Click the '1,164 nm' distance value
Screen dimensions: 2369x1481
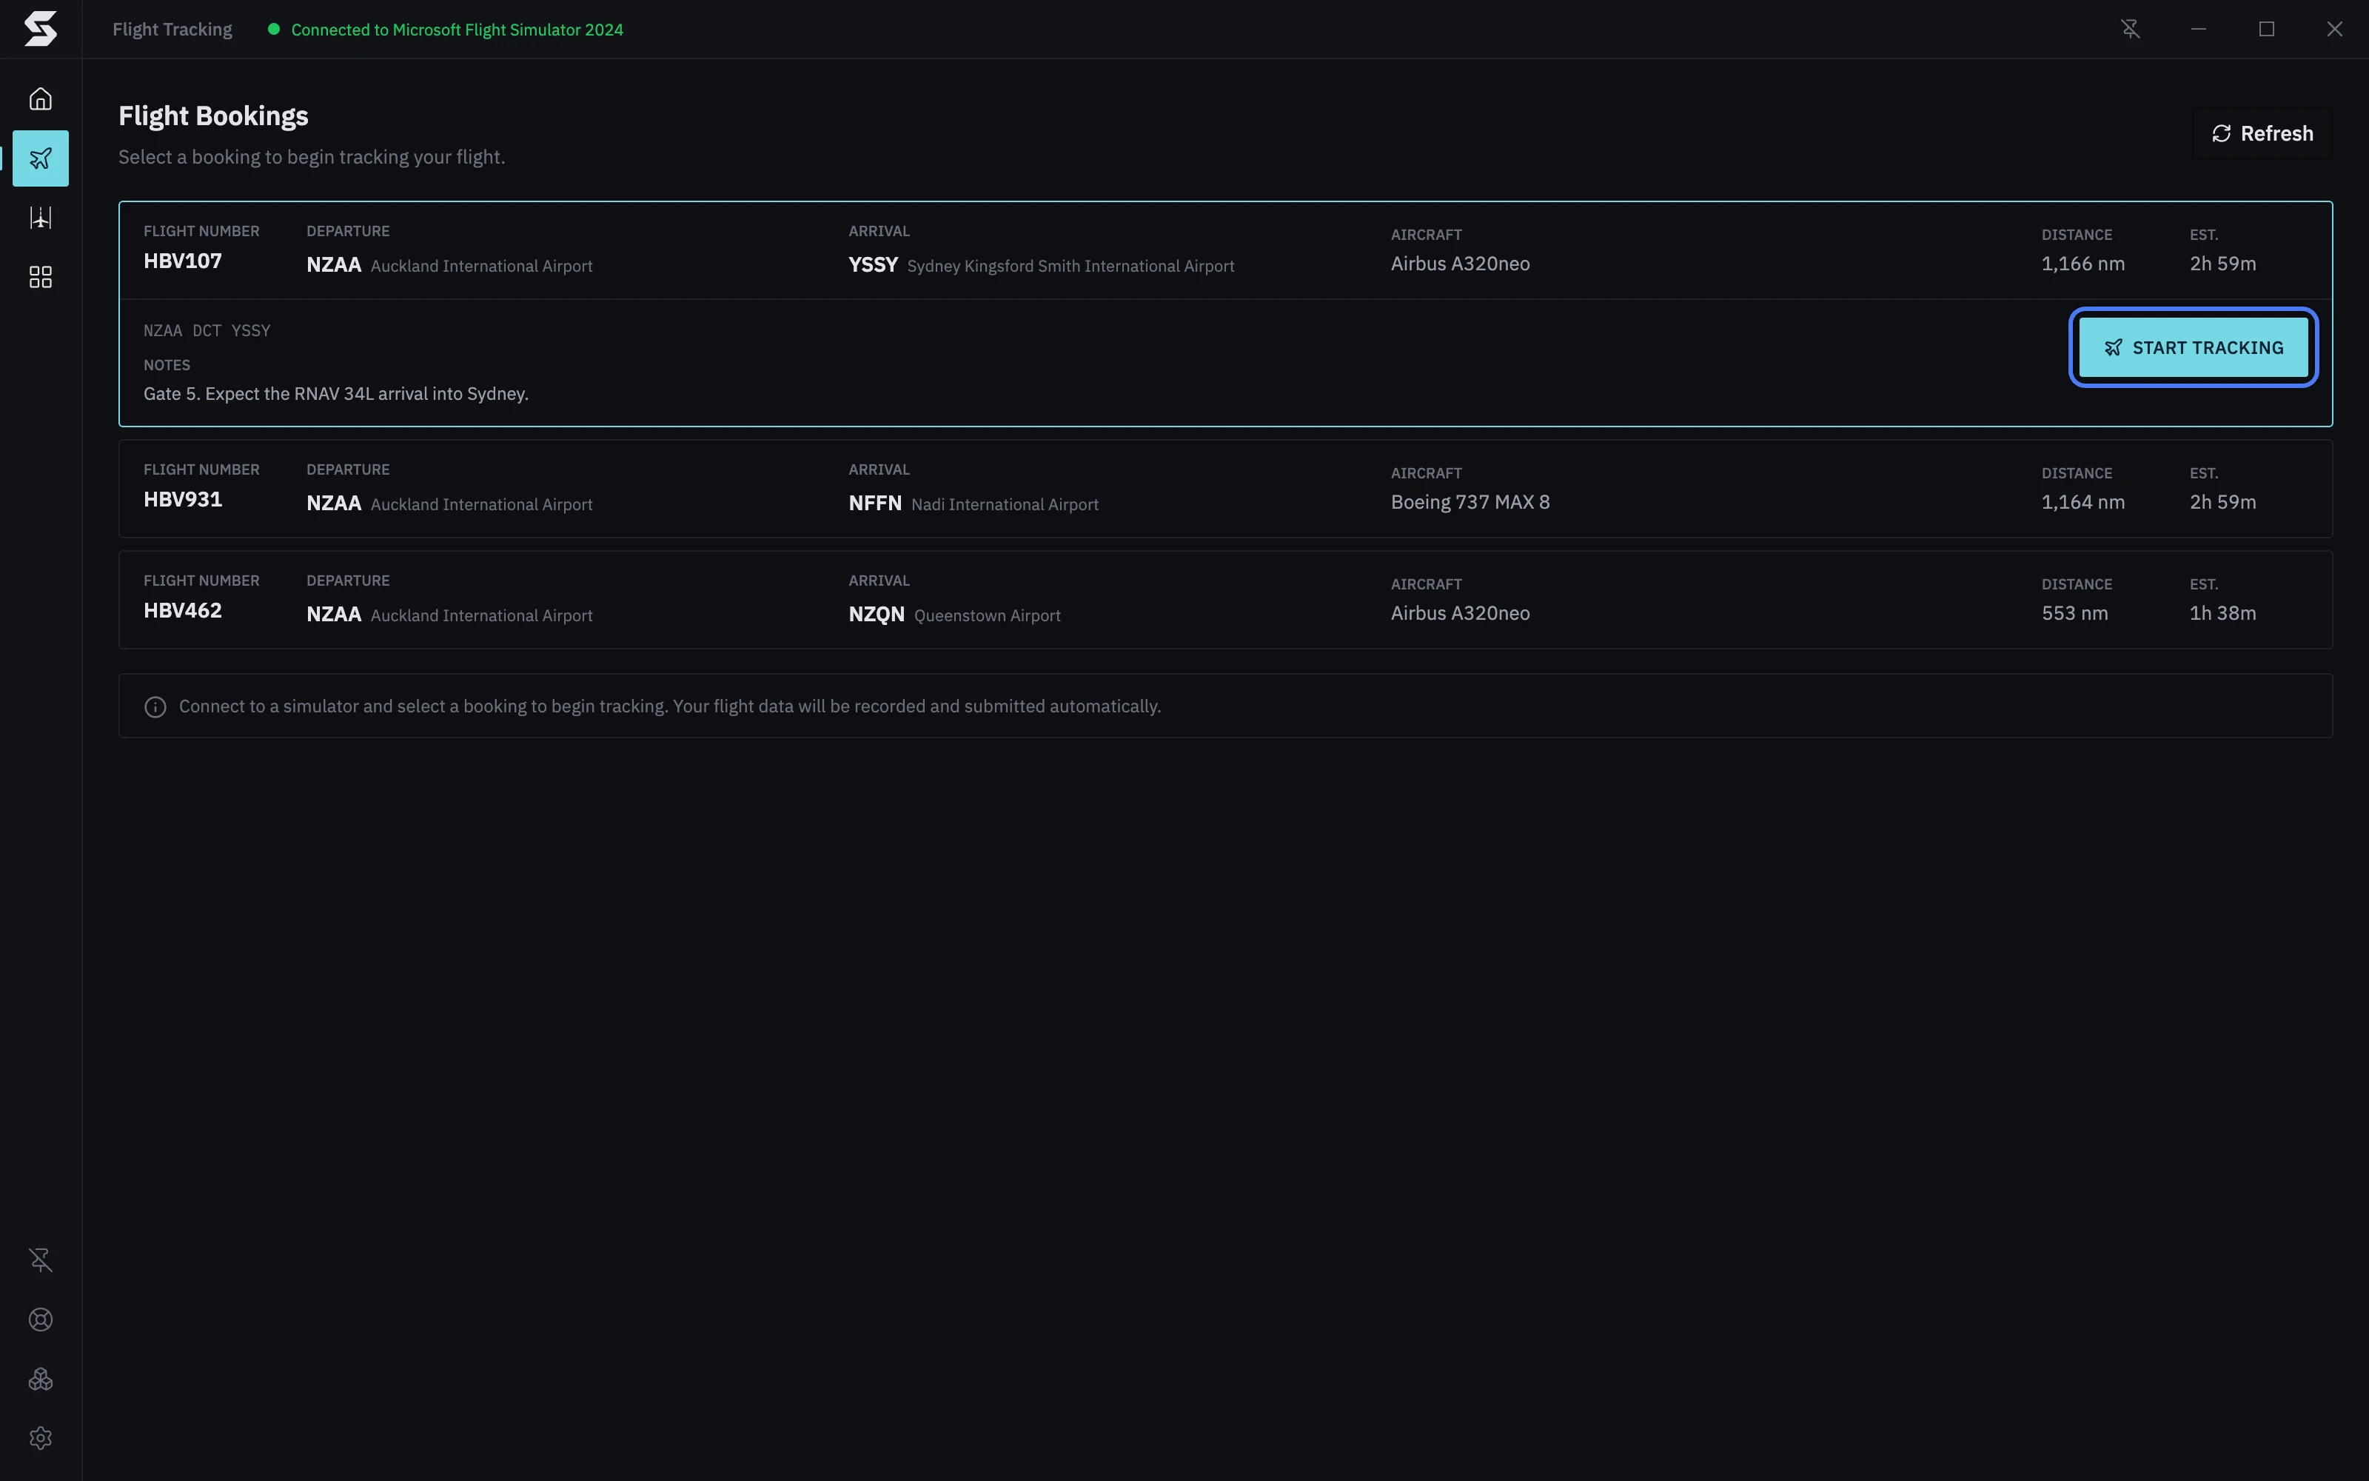pyautogui.click(x=2082, y=503)
